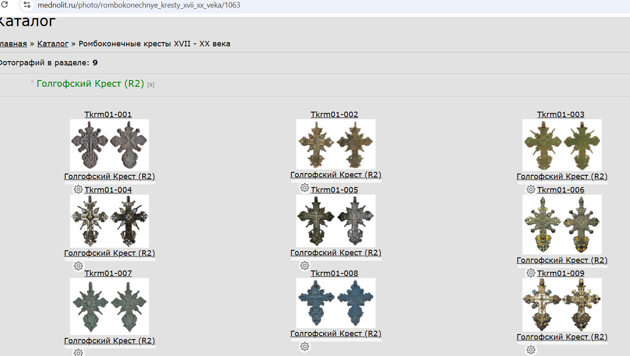Click caption link under Tkrm01-002 image
The width and height of the screenshot is (630, 356).
coord(335,175)
